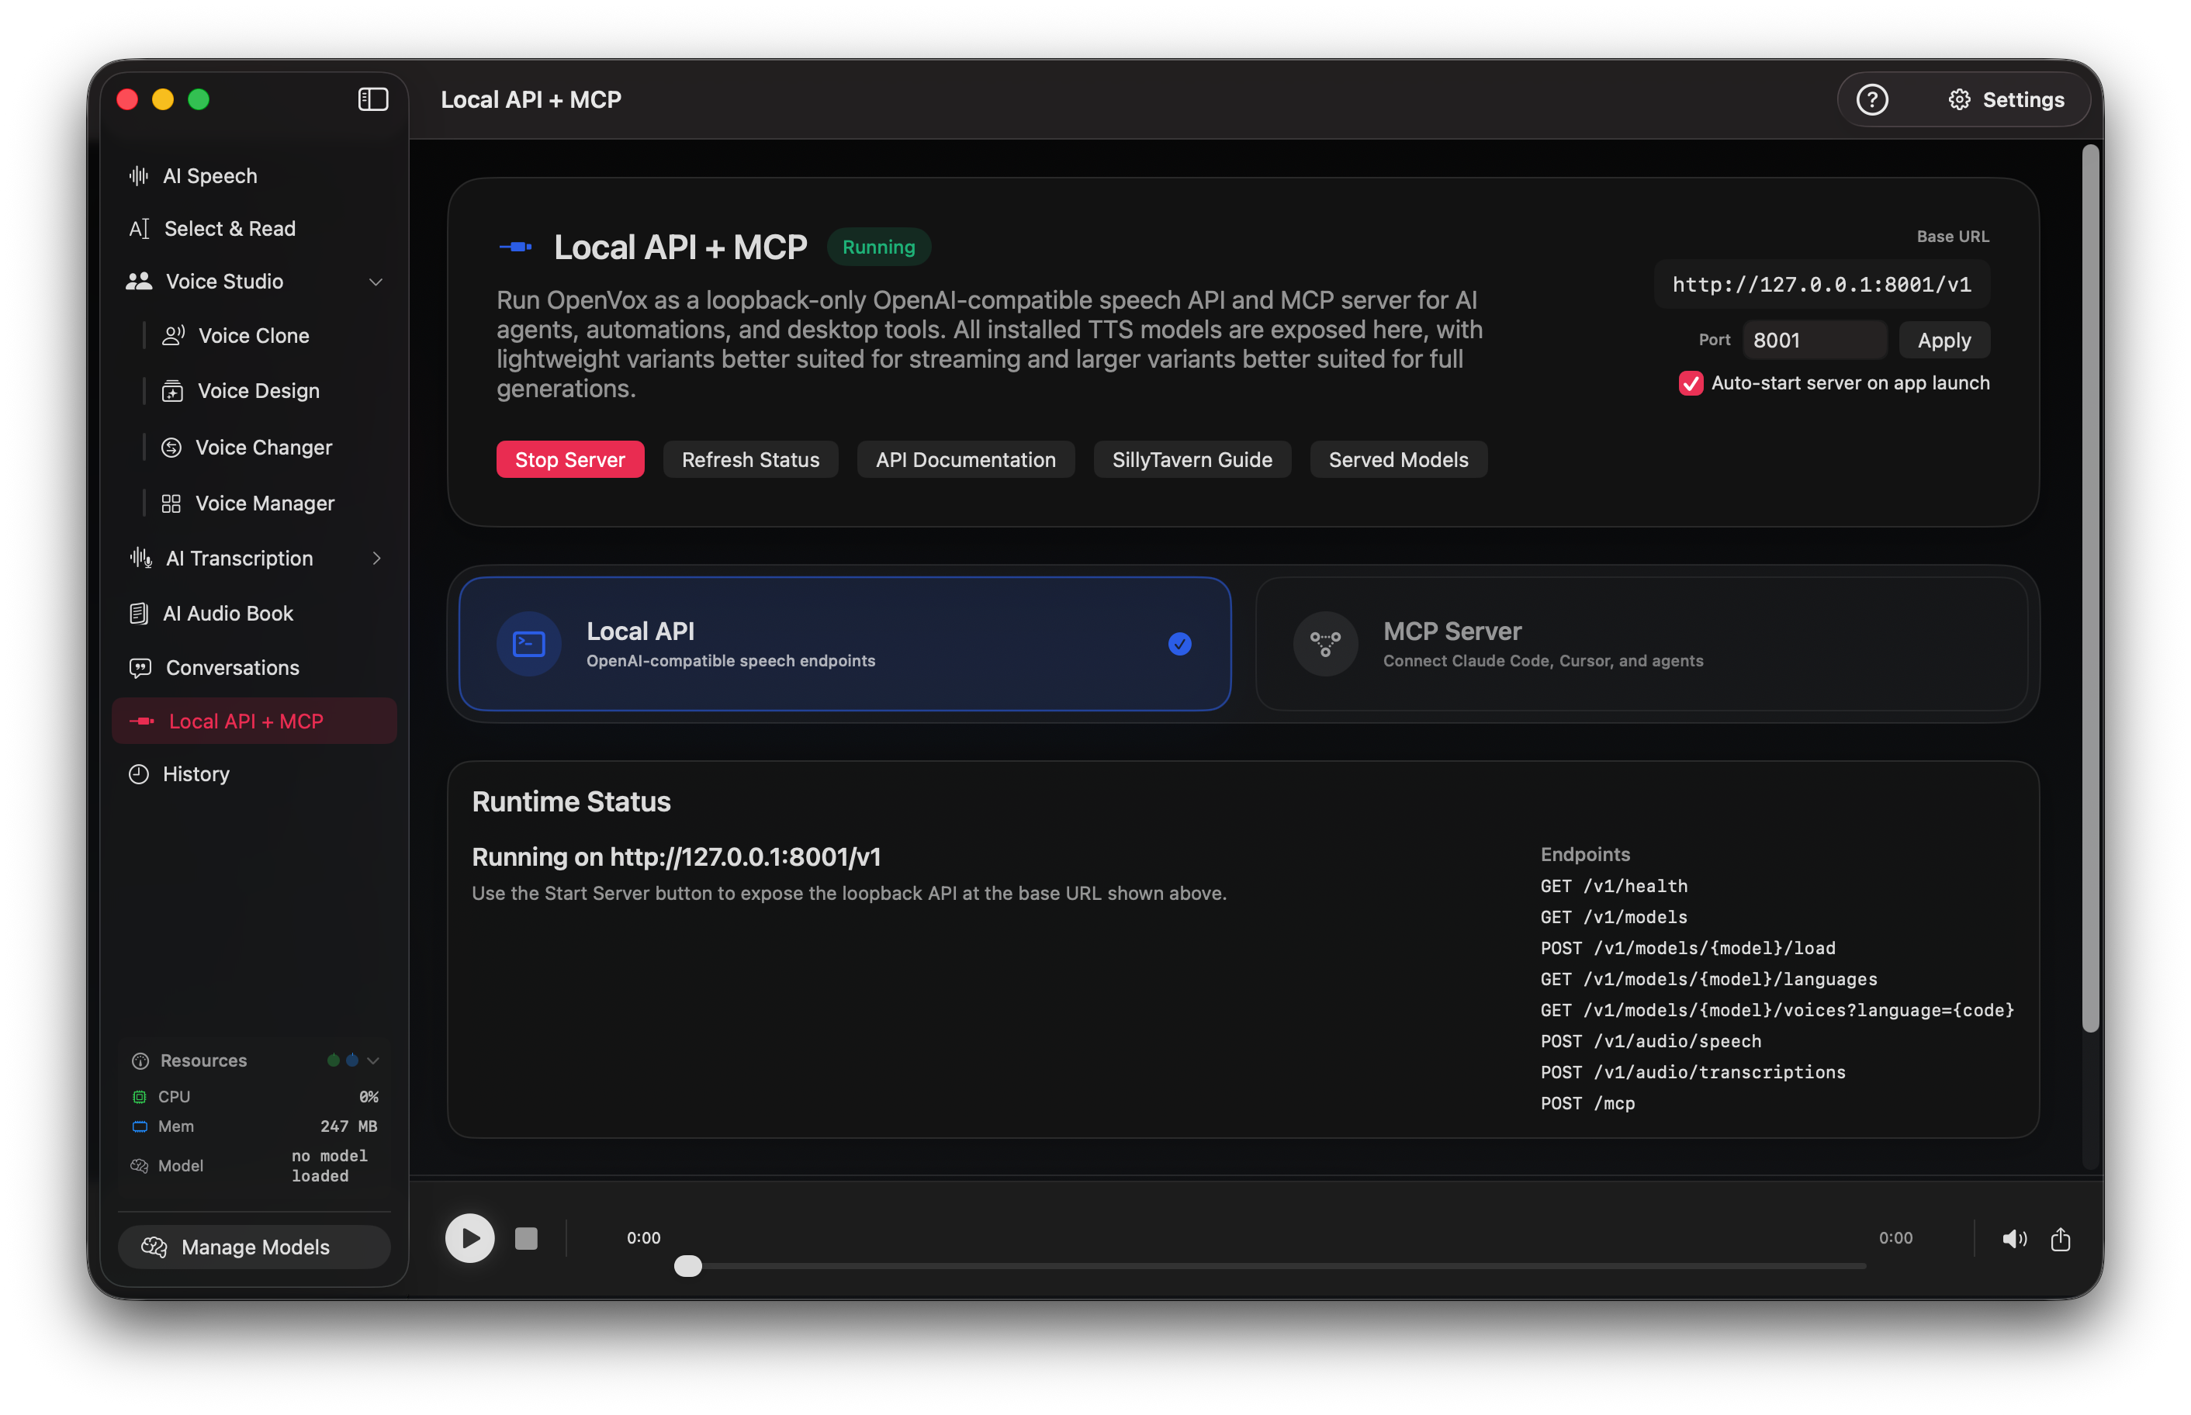This screenshot has height=1415, width=2191.
Task: Click the vertical scrollbar on the right
Action: 2090,588
